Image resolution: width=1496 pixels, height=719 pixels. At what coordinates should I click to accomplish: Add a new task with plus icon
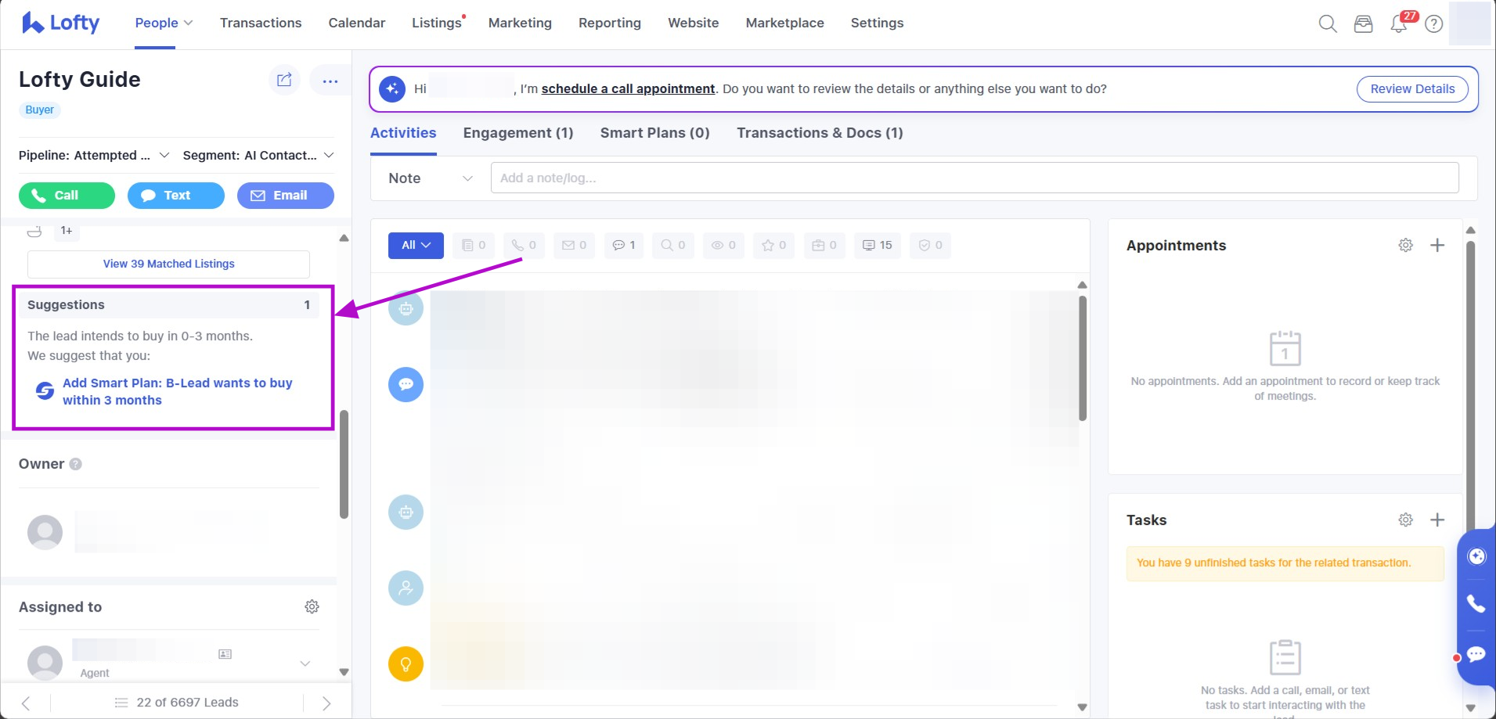tap(1437, 520)
